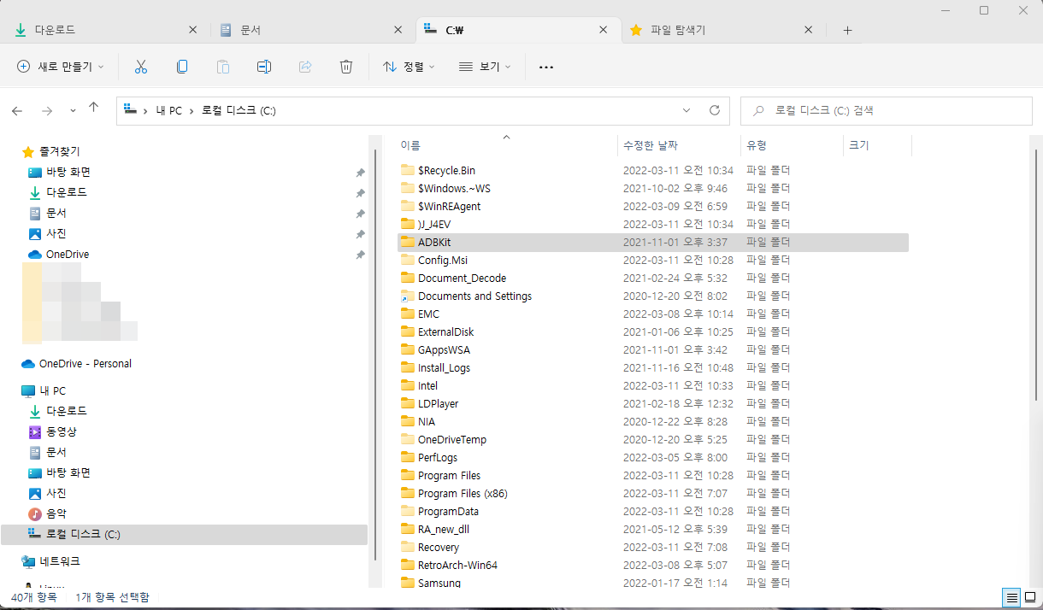Open the 새로 만들기 dropdown

pyautogui.click(x=58, y=66)
